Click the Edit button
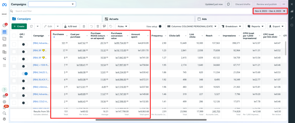295x123 pixels. 48,26
